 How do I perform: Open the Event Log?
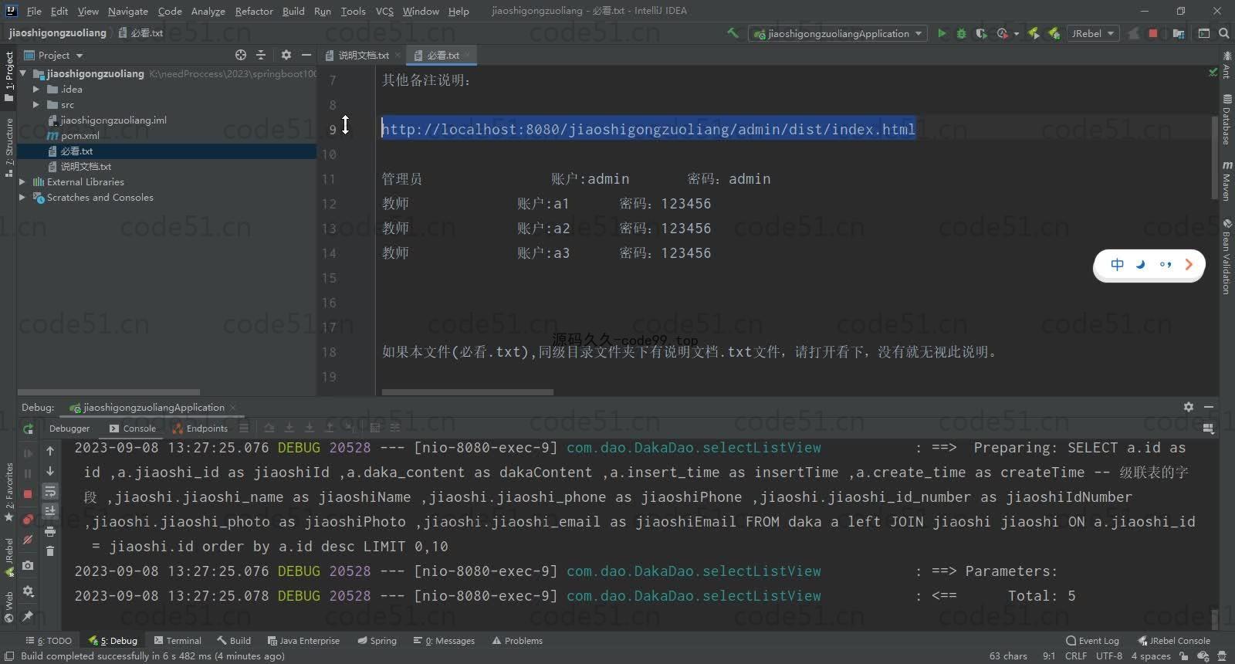(x=1092, y=640)
